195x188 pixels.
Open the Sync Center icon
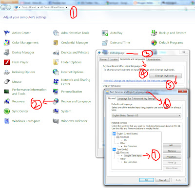tap(7, 111)
